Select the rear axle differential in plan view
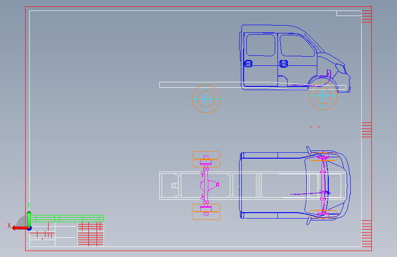The height and width of the screenshot is (257, 397). (210, 185)
